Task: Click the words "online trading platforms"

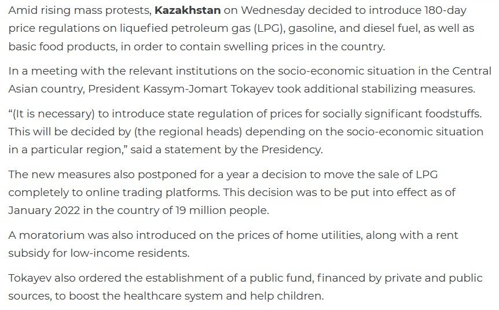Action: [159, 192]
